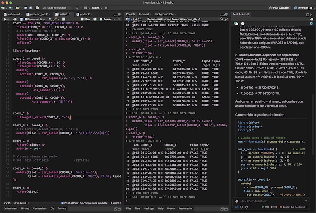Open the Source options dropdown arrow
The height and width of the screenshot is (213, 316).
coord(114,19)
